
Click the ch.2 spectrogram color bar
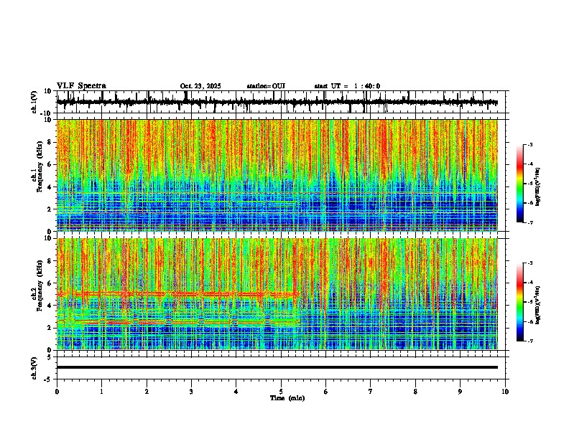point(520,302)
